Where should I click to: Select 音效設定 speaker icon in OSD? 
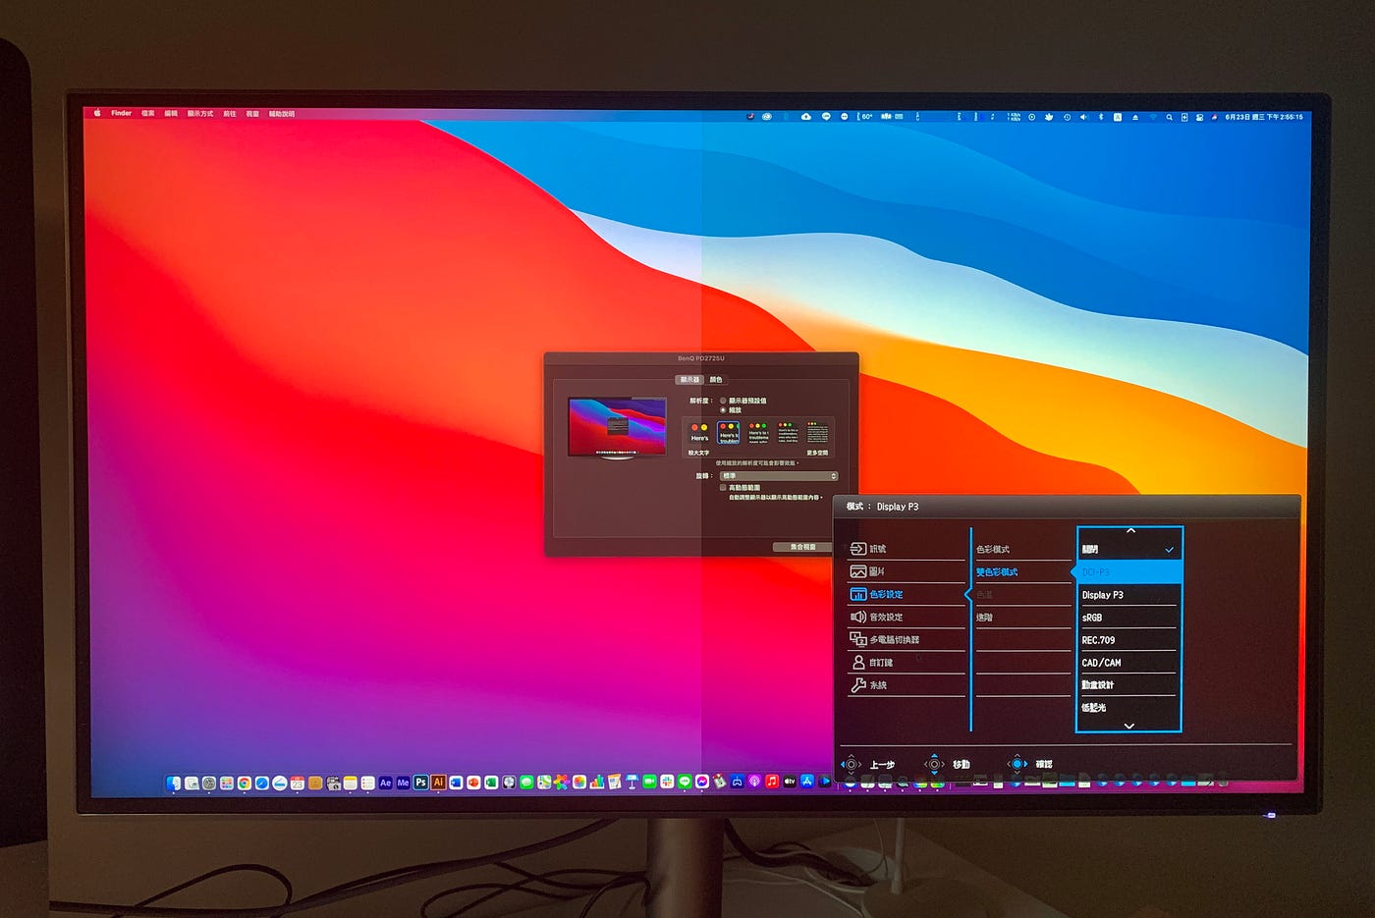(857, 617)
